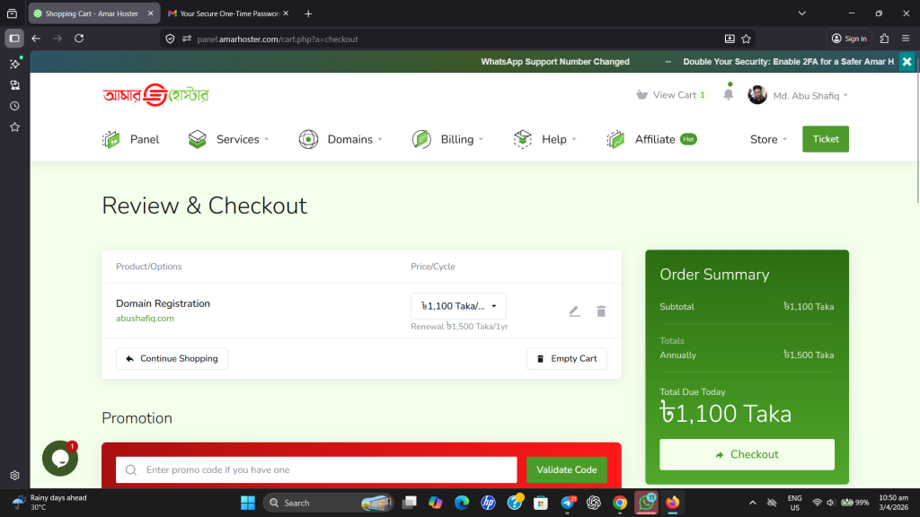920x517 pixels.
Task: Open the taskbar clock and date
Action: click(x=893, y=503)
